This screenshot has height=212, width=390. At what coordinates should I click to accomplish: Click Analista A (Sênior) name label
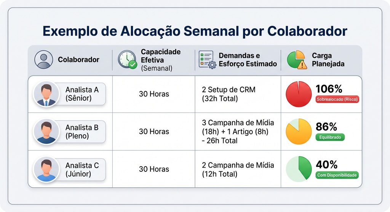tap(82, 94)
